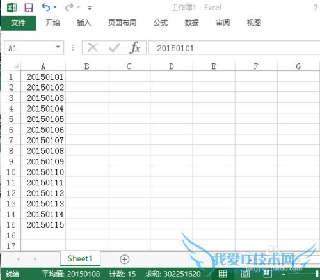Image resolution: width=320 pixels, height=280 pixels.
Task: Select column A header
Action: tap(43, 66)
